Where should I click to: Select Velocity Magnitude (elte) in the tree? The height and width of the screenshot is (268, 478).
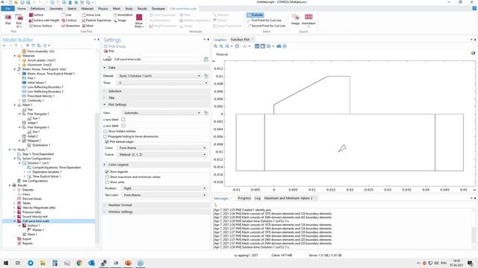click(x=39, y=208)
